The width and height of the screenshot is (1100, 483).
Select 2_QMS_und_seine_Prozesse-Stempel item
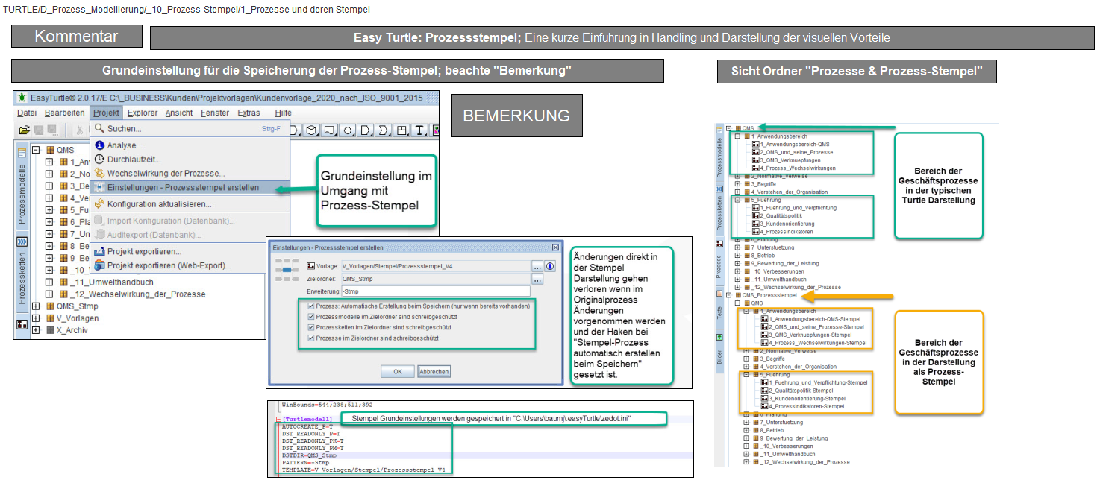pos(816,326)
